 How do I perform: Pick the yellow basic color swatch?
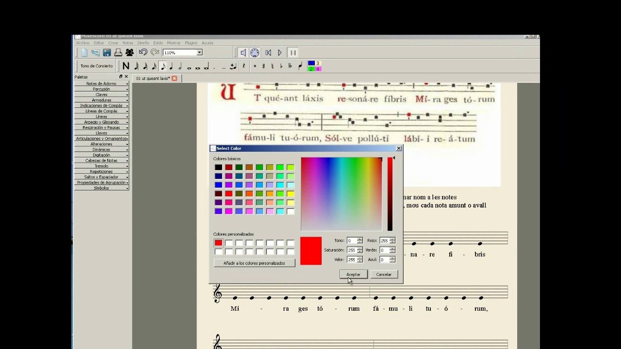click(290, 193)
